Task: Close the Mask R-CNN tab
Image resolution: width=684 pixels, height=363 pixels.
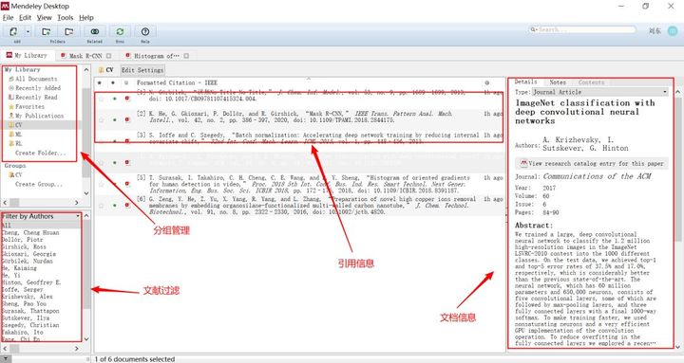Action: coord(108,56)
